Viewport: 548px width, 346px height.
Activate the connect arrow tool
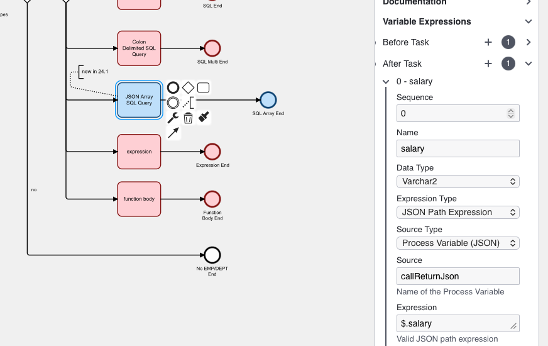[173, 133]
